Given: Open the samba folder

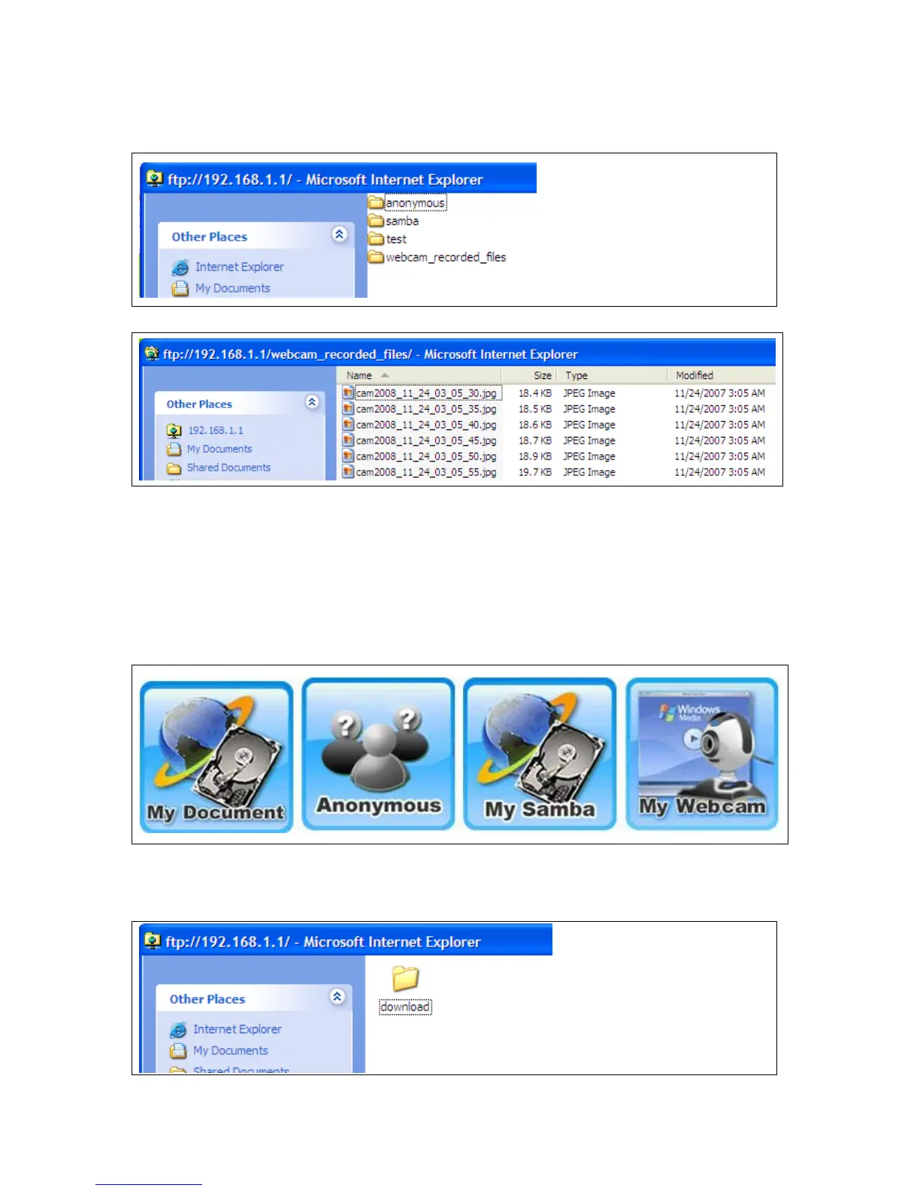Looking at the screenshot, I should (394, 221).
